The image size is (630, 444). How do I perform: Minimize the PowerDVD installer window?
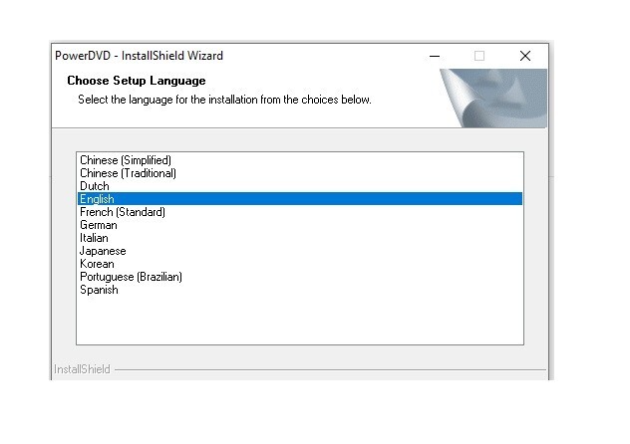point(435,56)
